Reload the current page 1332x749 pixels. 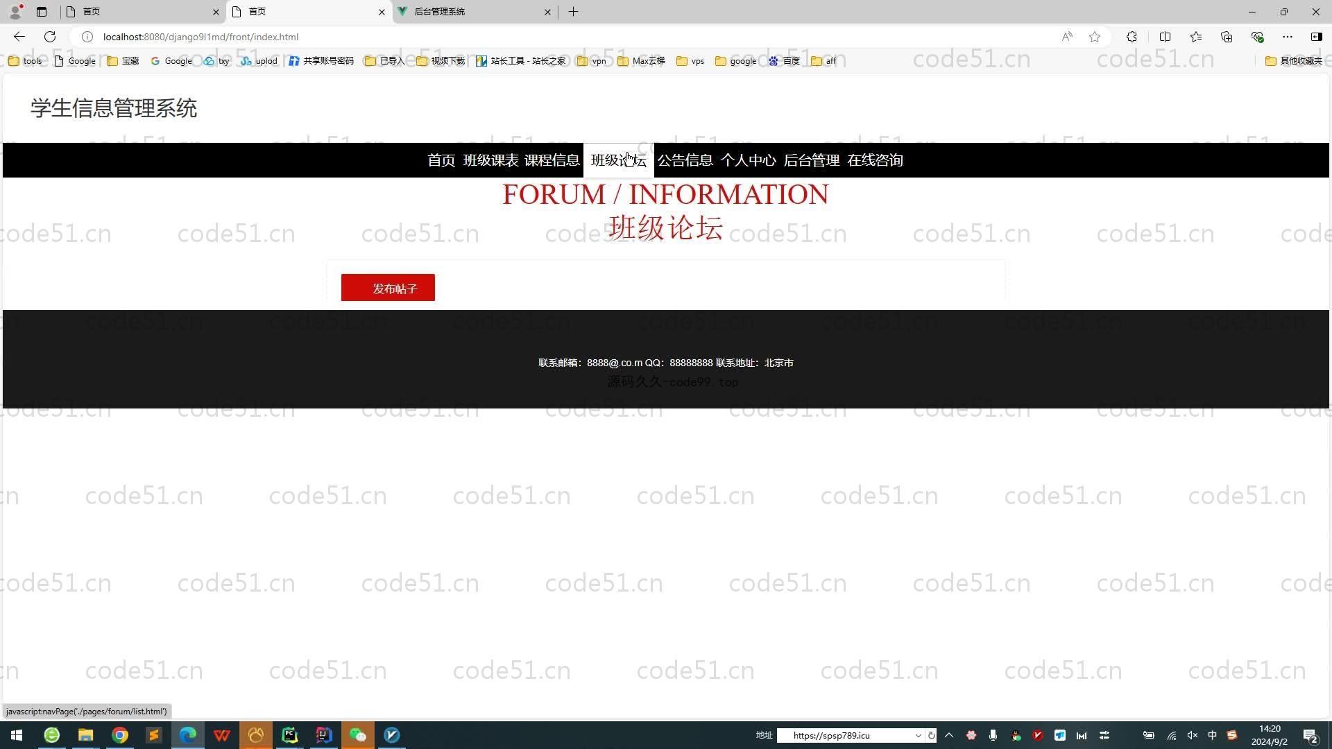50,37
